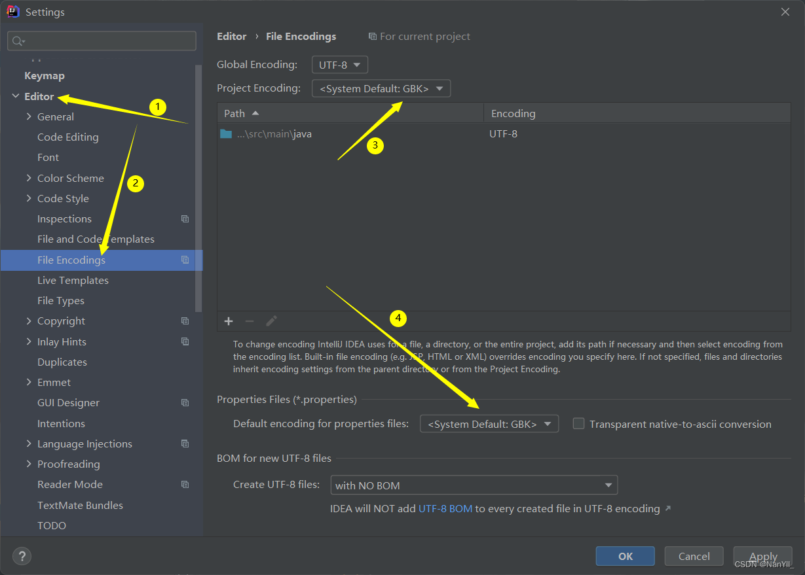Expand the Copyright node arrow
The height and width of the screenshot is (575, 805).
pyautogui.click(x=29, y=321)
